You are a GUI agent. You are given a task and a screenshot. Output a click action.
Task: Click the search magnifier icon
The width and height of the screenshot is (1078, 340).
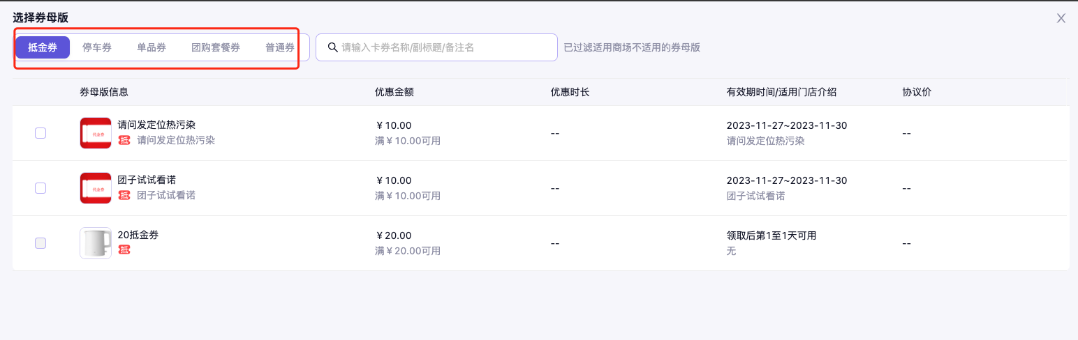[333, 48]
